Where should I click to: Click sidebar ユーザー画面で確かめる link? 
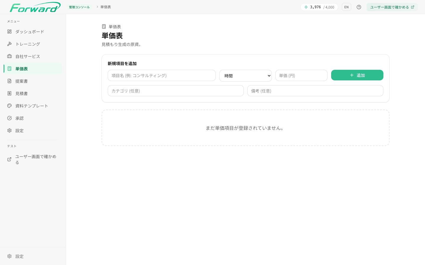(x=33, y=159)
